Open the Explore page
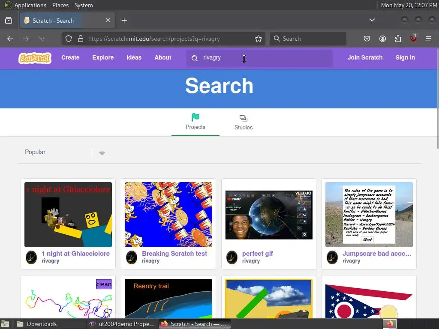439x329 pixels. [x=103, y=58]
